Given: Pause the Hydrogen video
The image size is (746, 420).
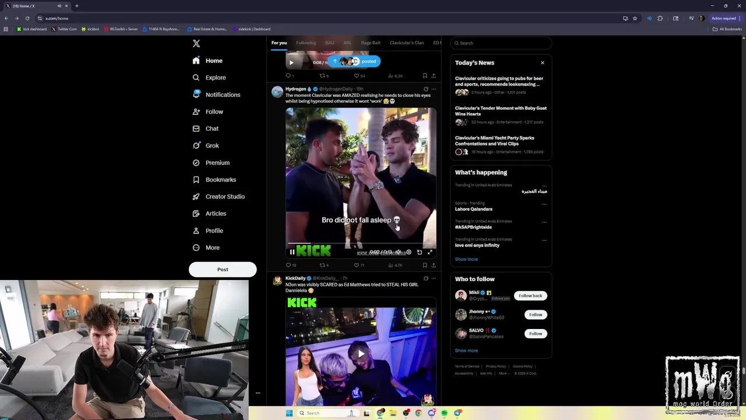Looking at the screenshot, I should pos(292,252).
